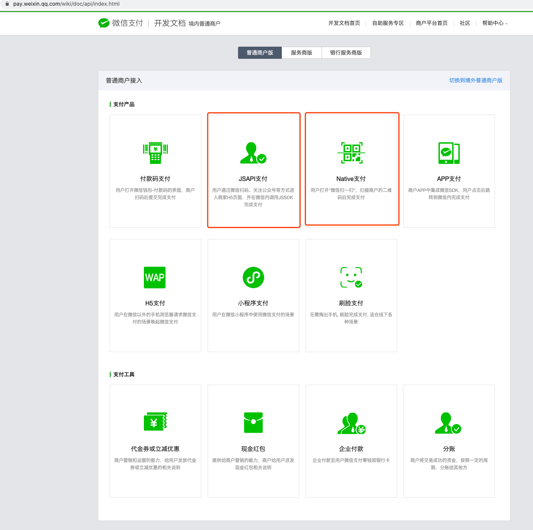Open 开发文档首页 in top navigation

344,23
